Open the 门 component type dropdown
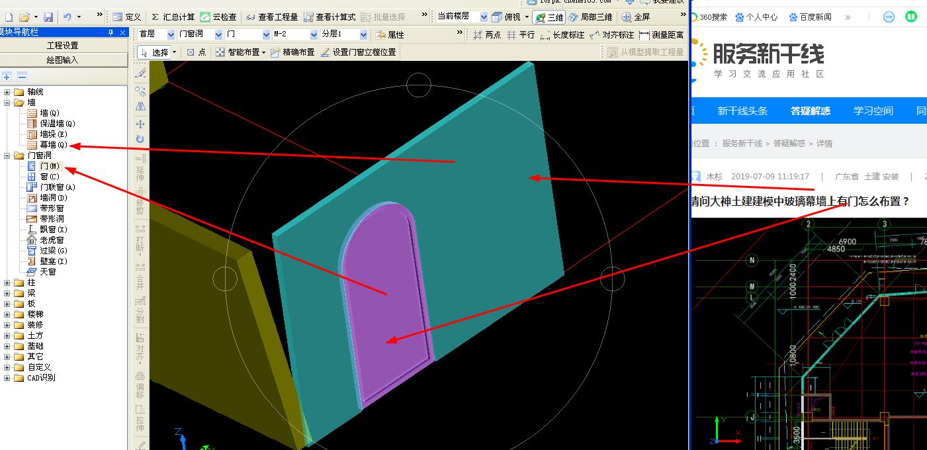The height and width of the screenshot is (450, 927). click(265, 34)
